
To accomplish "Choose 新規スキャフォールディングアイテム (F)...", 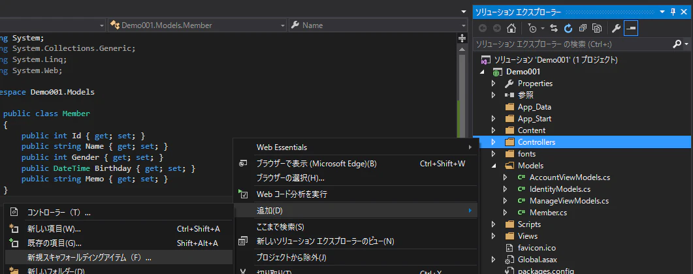I will pos(118,258).
